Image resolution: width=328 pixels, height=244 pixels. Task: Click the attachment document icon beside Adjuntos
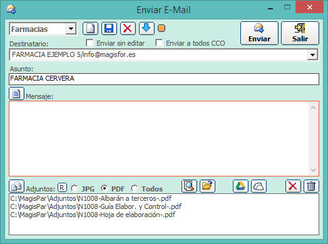click(x=16, y=186)
